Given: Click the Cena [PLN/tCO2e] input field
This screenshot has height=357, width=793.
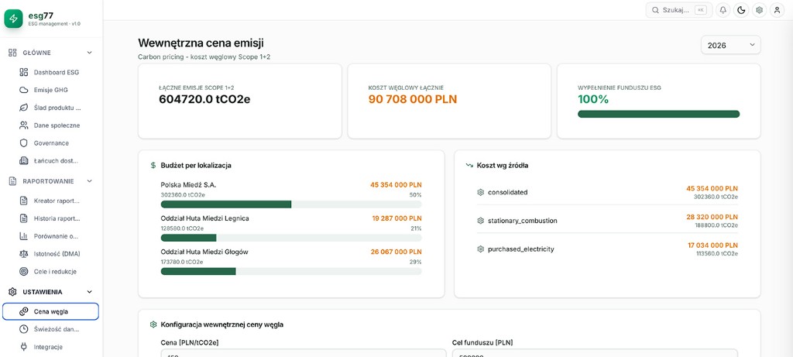Looking at the screenshot, I should [304, 353].
